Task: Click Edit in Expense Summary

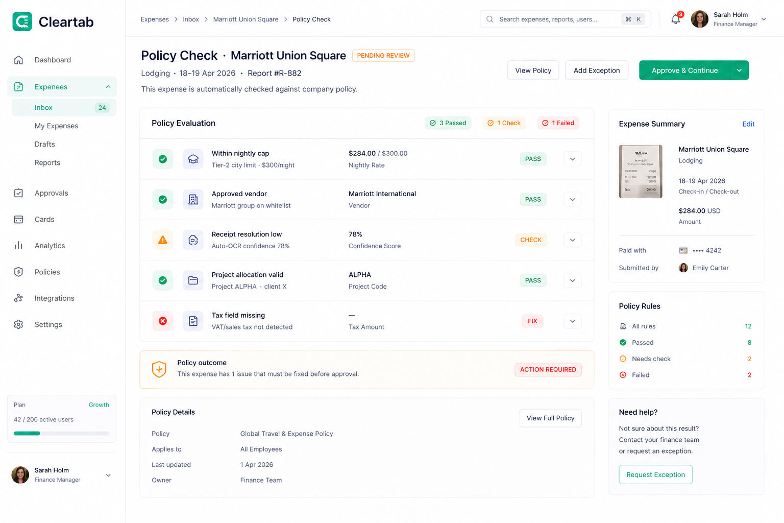Action: coord(748,124)
